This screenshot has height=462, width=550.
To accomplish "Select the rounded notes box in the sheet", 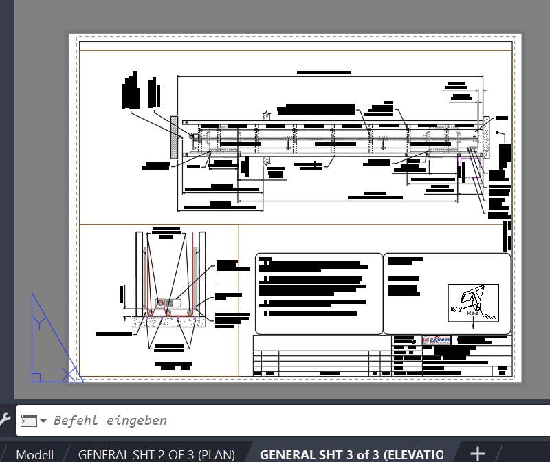I will (x=318, y=294).
